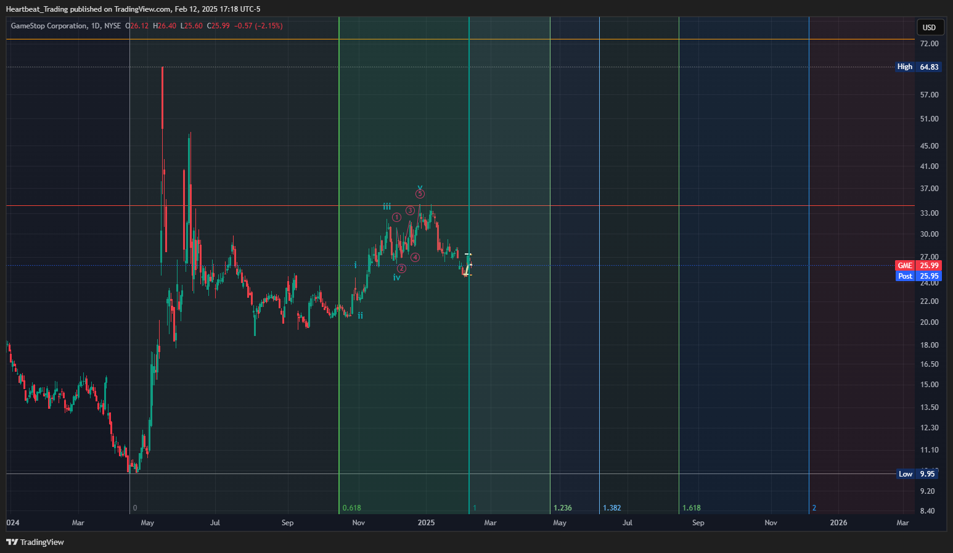Screen dimensions: 953x553
Task: Click the GameStop Corporation symbol title
Action: (49, 26)
